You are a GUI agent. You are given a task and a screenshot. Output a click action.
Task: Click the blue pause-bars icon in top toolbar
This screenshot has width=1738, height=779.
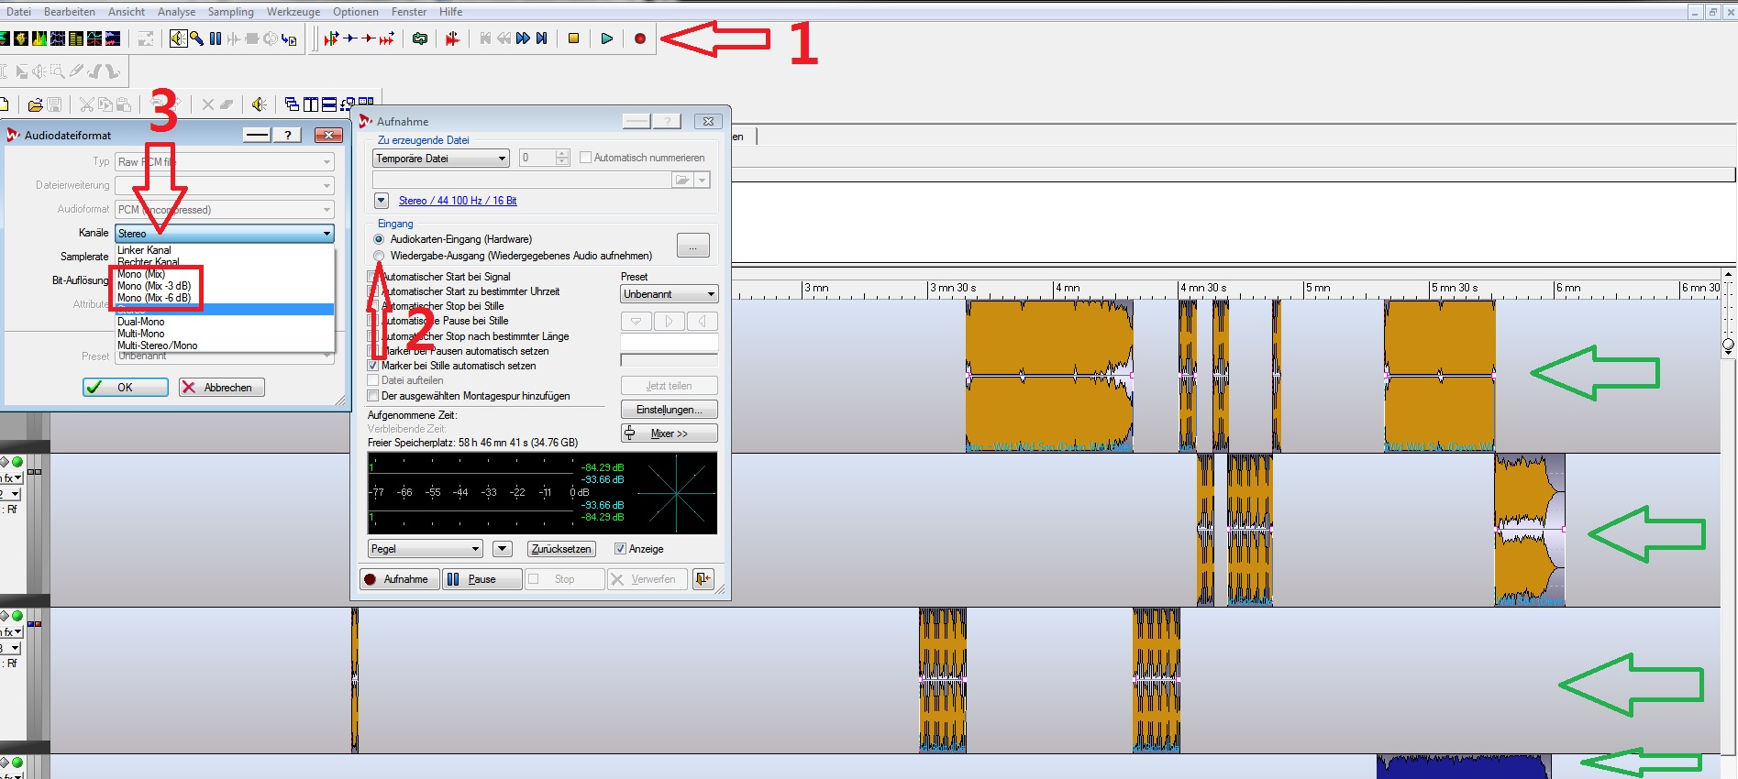[216, 38]
